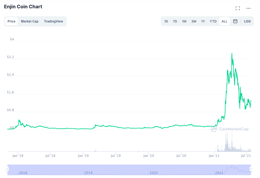Set chart range to 3M

[x=194, y=21]
